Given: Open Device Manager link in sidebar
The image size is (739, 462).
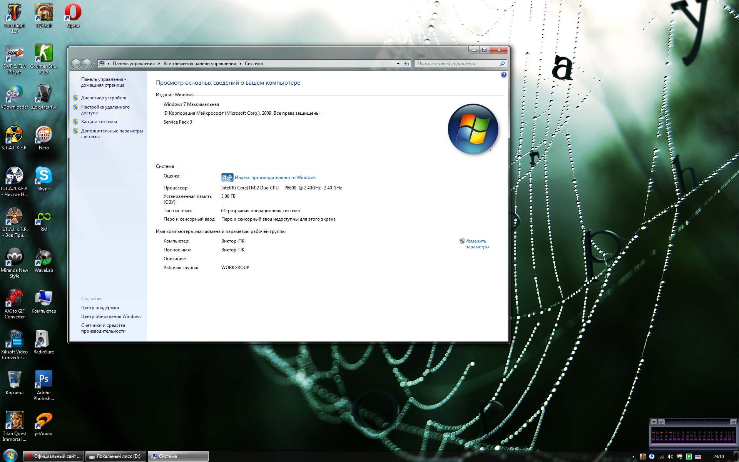Looking at the screenshot, I should 103,98.
